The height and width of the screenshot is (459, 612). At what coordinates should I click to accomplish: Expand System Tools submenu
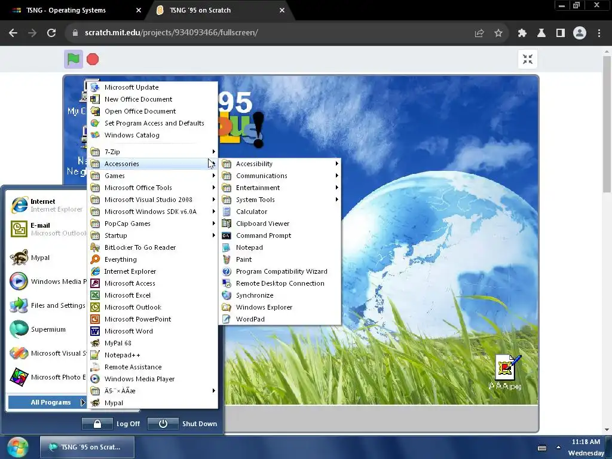280,200
